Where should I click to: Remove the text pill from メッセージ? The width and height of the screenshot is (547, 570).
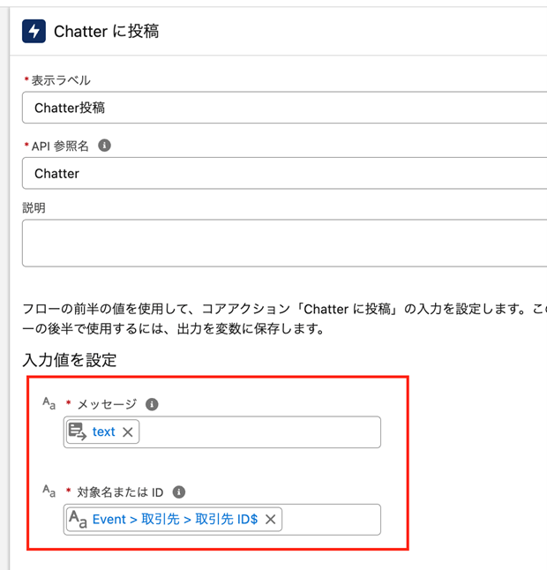pyautogui.click(x=128, y=432)
